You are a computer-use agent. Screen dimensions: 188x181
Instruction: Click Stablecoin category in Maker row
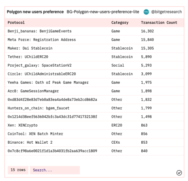pos(122,48)
